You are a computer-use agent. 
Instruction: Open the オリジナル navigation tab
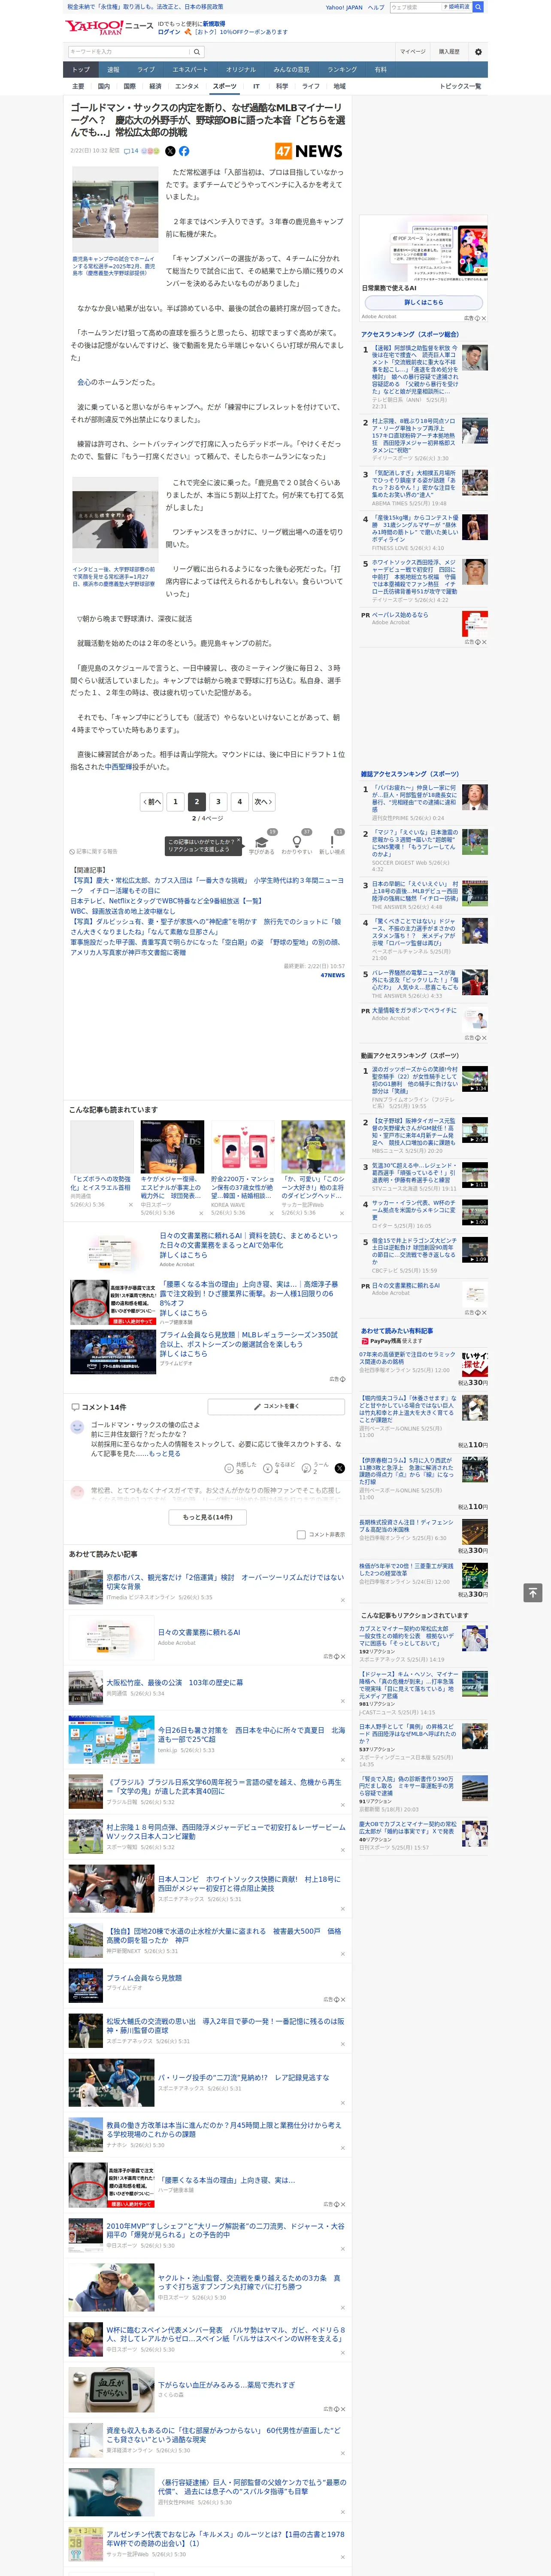[241, 70]
